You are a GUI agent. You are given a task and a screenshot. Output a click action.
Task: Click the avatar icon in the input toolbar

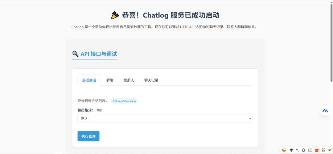(x=330, y=150)
